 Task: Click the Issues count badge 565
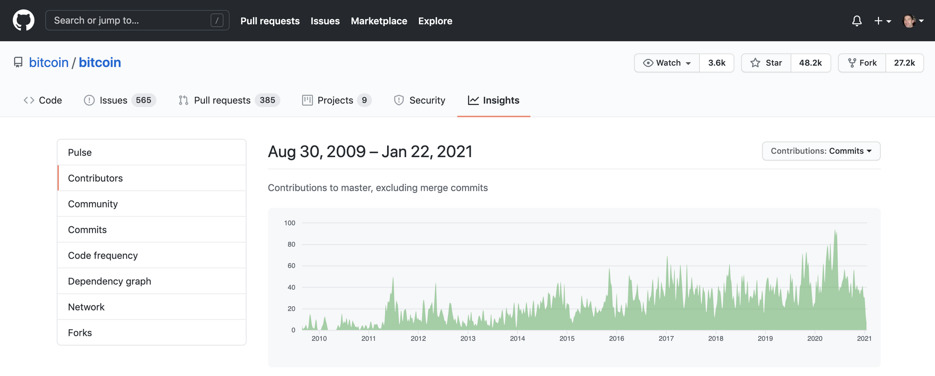click(144, 100)
